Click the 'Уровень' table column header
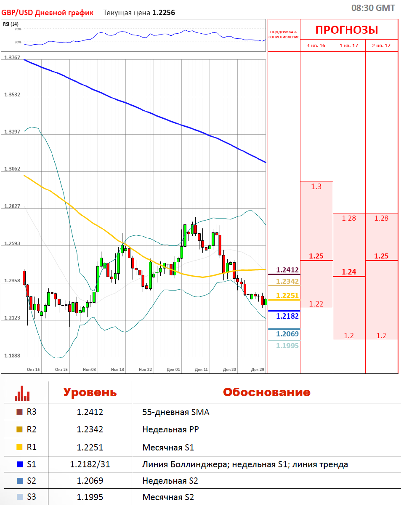The width and height of the screenshot is (401, 509). pos(90,392)
